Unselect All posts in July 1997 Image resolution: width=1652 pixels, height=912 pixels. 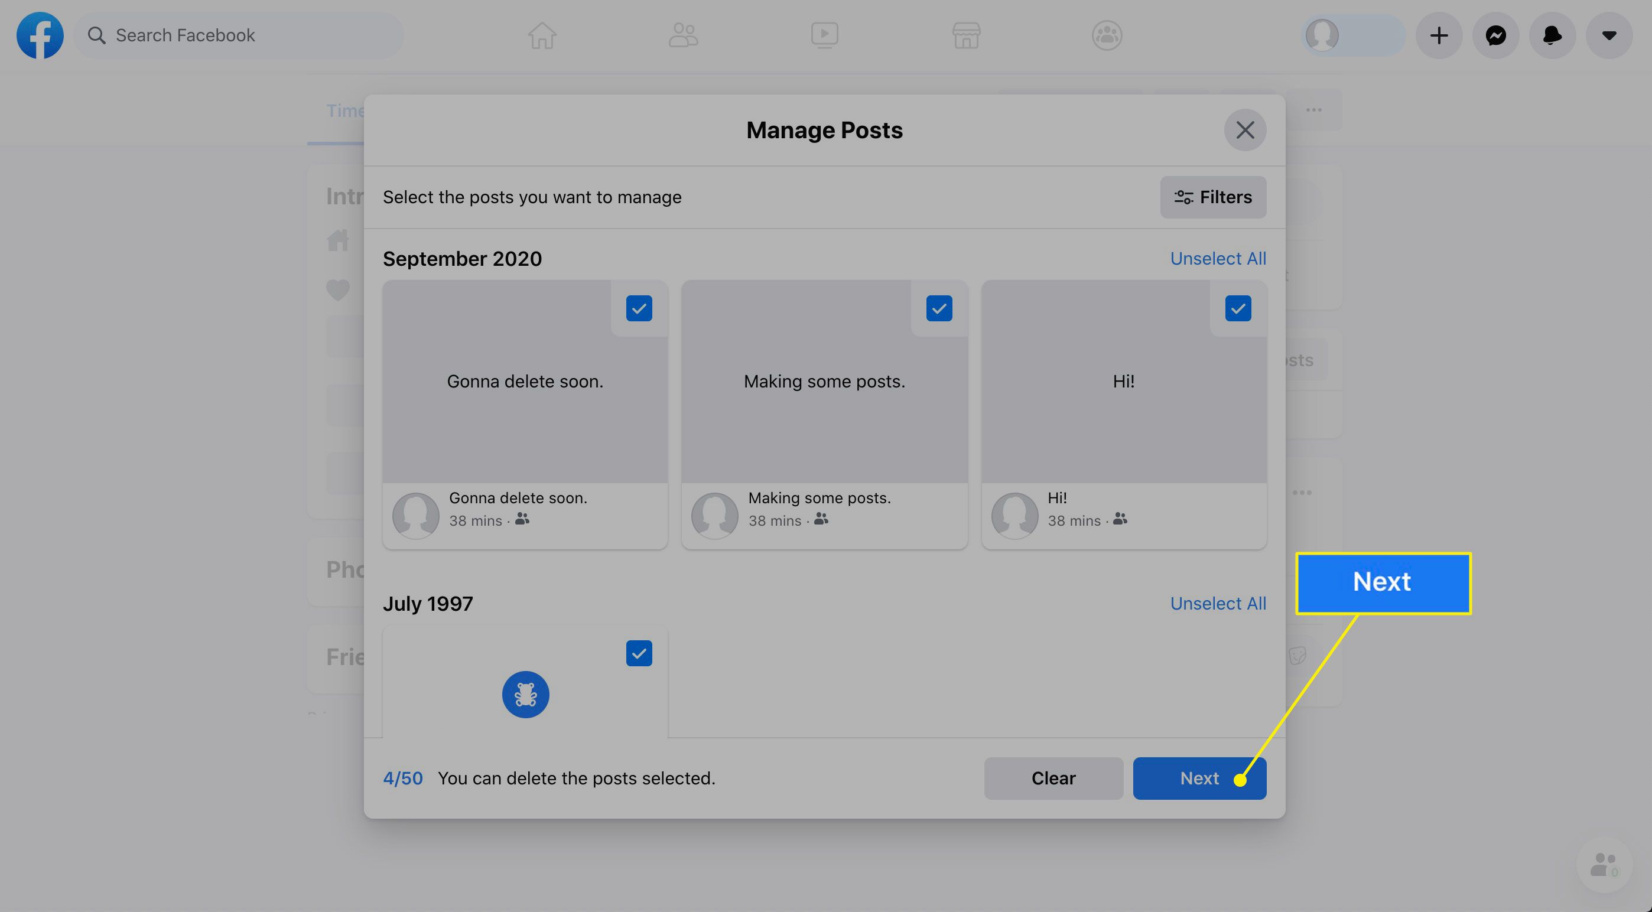(x=1218, y=604)
